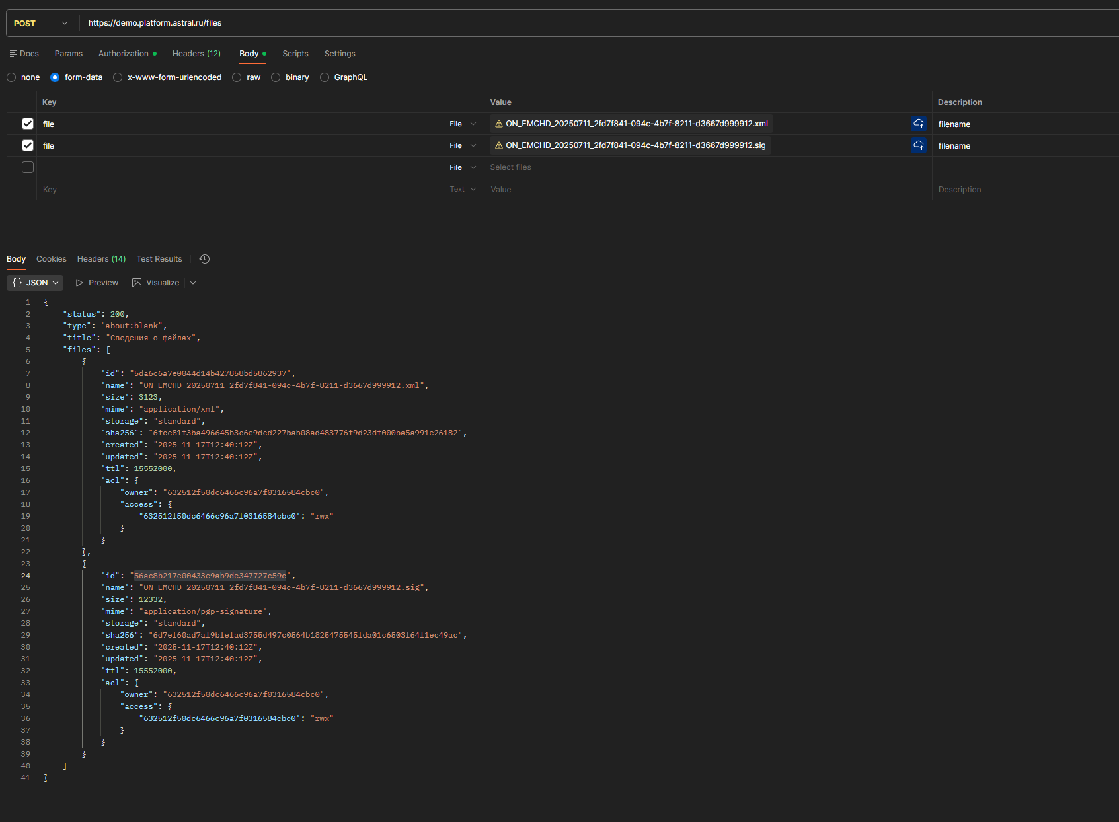Expand the JSON response format dropdown
This screenshot has width=1119, height=822.
[35, 283]
